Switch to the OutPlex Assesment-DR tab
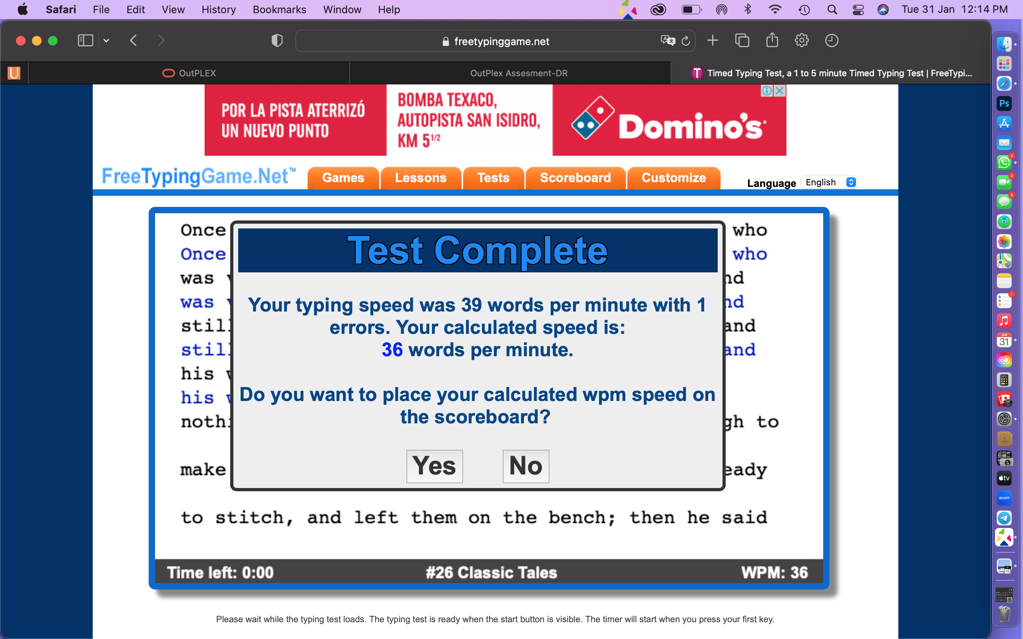1023x639 pixels. tap(518, 73)
